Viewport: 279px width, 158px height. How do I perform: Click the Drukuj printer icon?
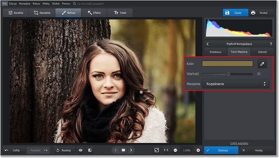tap(253, 13)
